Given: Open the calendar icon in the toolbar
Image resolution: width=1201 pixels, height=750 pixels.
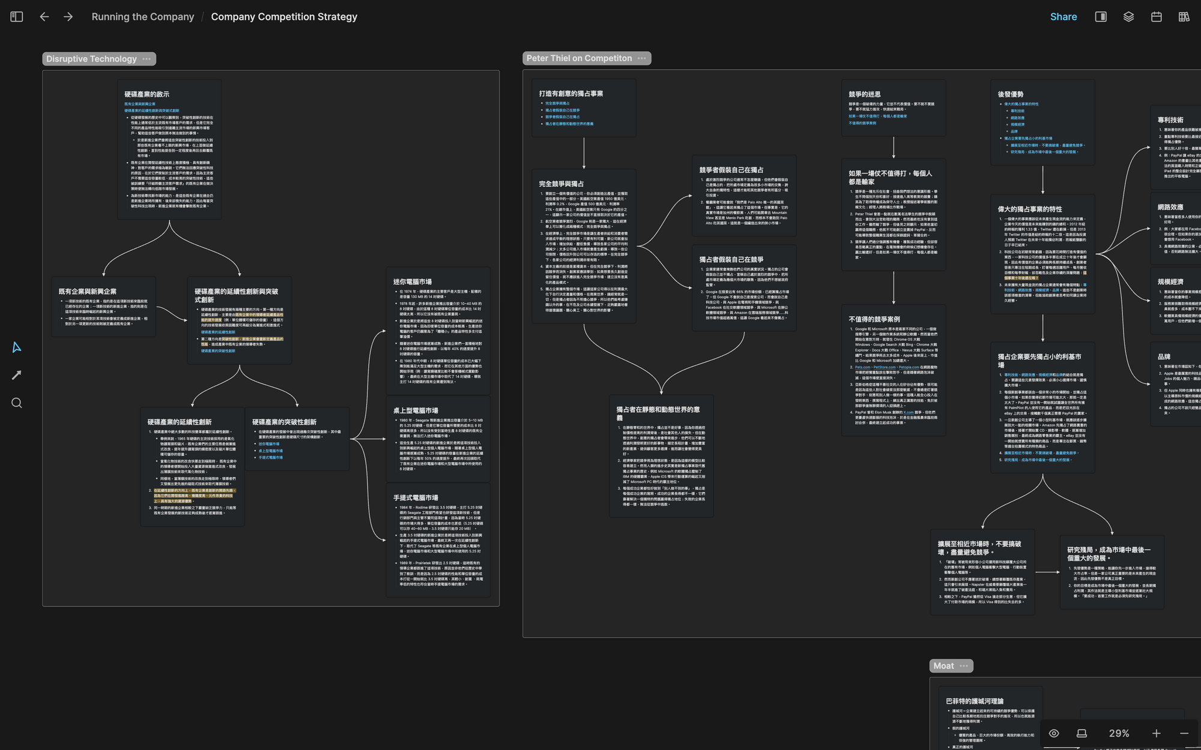Looking at the screenshot, I should pos(1156,17).
